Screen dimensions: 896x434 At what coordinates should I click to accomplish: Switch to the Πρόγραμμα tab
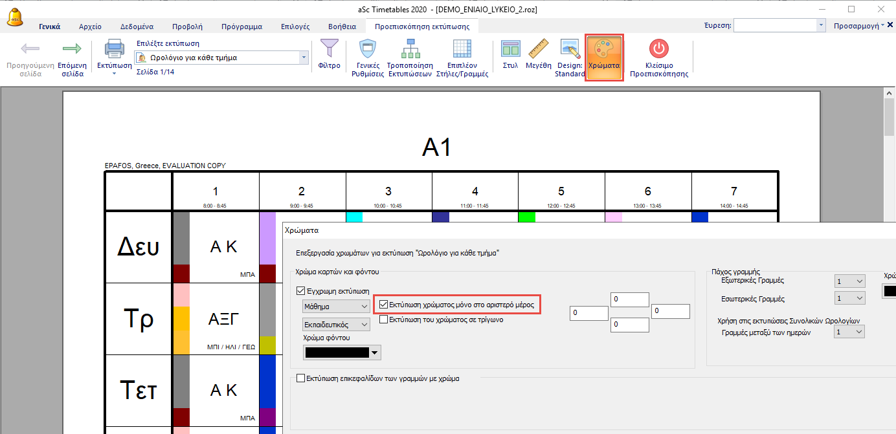pyautogui.click(x=241, y=27)
